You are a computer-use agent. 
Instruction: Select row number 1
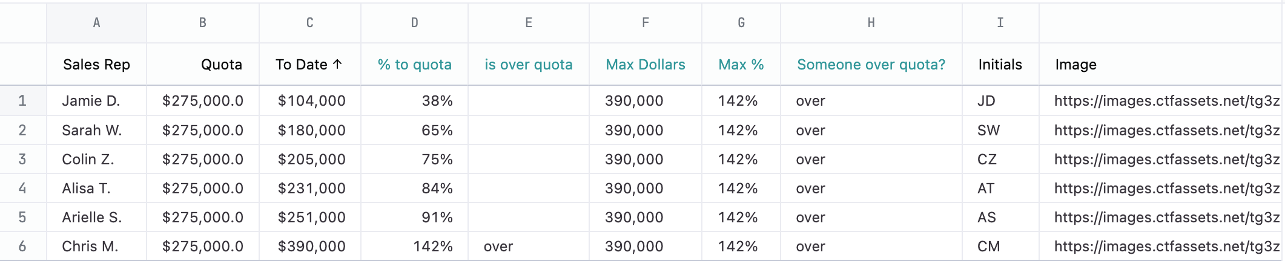point(23,101)
